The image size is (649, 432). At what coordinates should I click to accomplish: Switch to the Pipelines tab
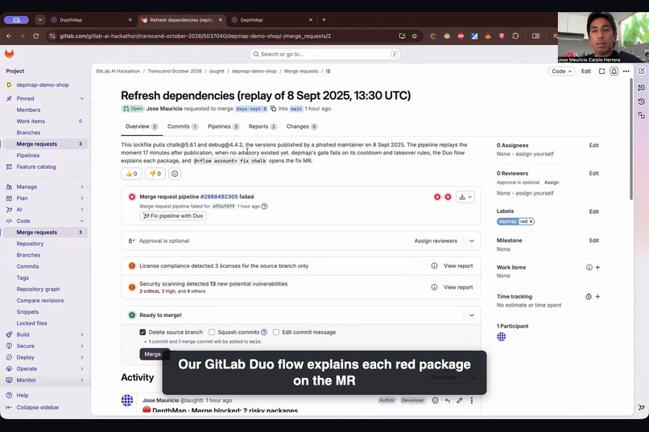[x=224, y=126]
